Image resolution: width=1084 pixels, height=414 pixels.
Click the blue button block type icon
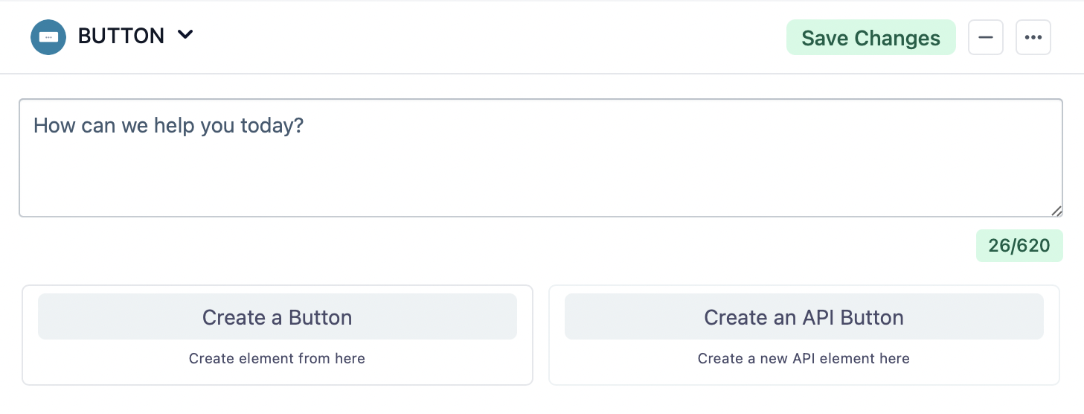48,36
